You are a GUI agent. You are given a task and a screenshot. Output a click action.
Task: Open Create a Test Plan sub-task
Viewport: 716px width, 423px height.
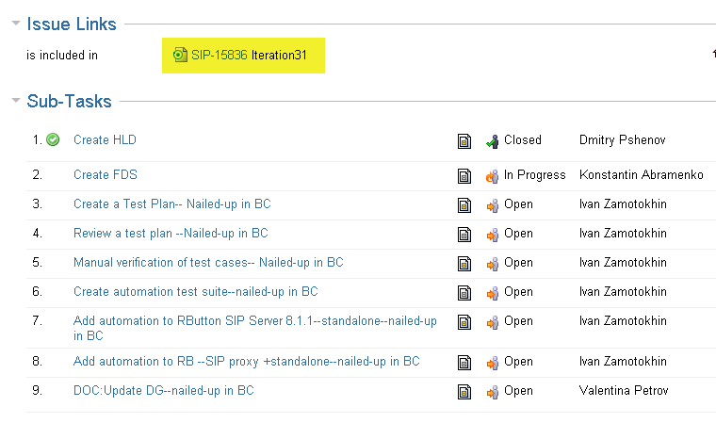(171, 204)
